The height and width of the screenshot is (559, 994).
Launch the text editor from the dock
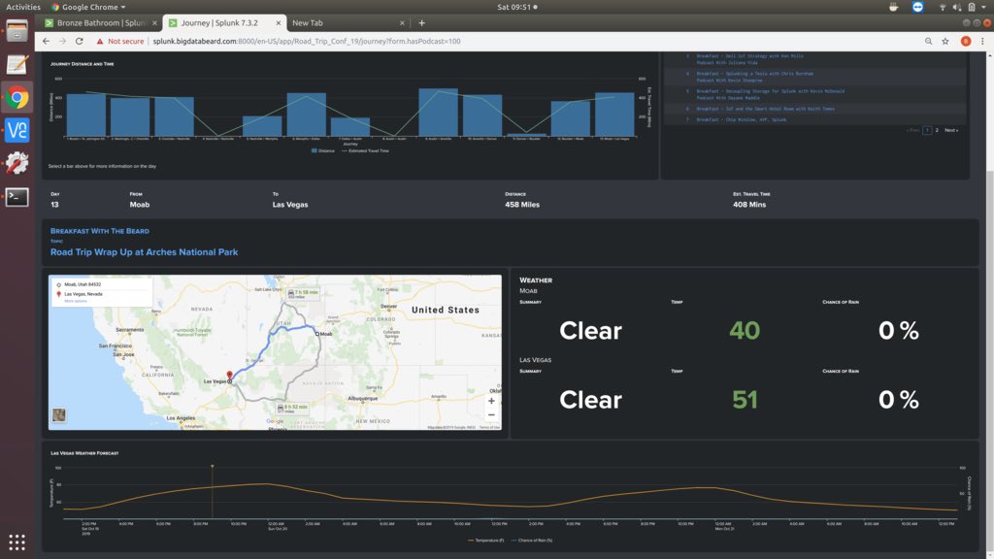[x=17, y=64]
